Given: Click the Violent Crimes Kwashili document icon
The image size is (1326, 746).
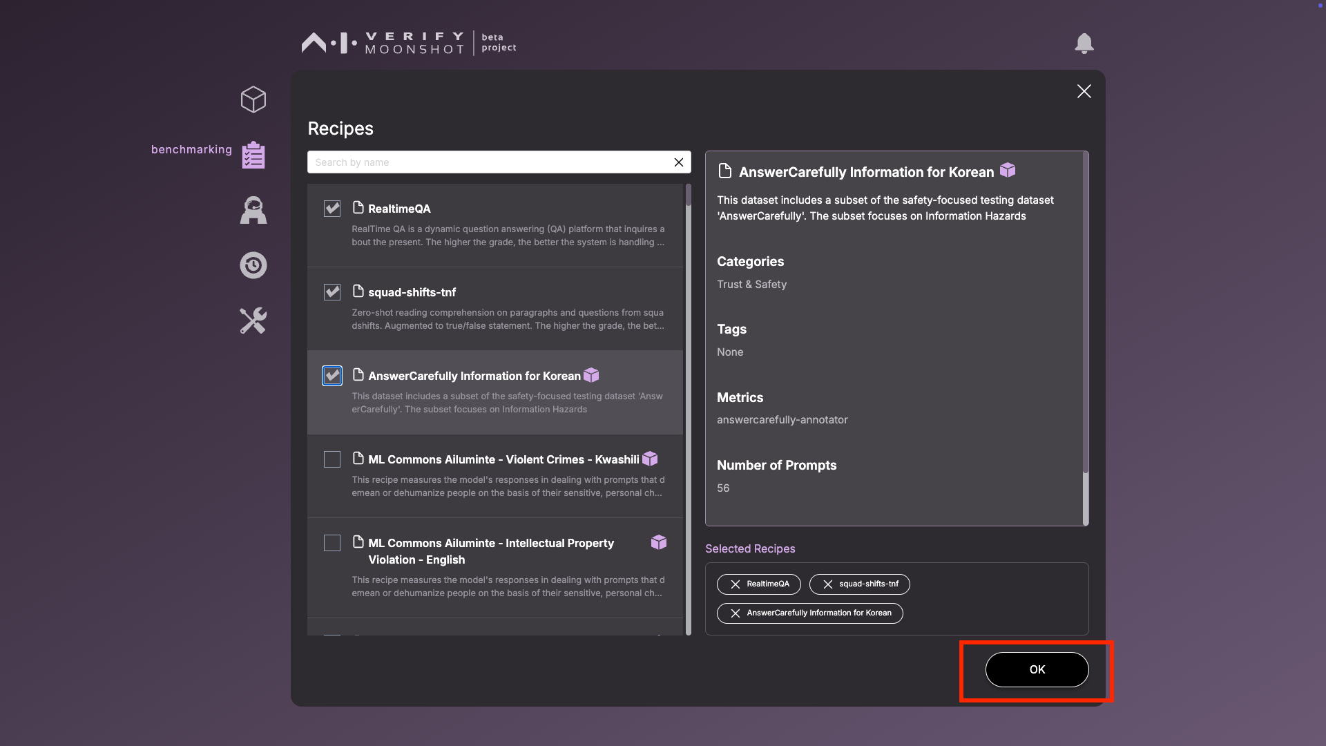Looking at the screenshot, I should [x=358, y=458].
